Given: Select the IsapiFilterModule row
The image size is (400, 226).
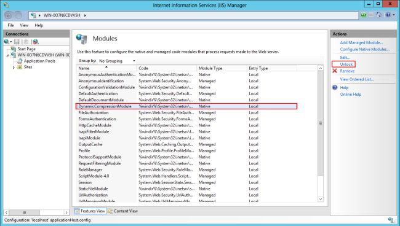Looking at the screenshot, I should click(186, 132).
